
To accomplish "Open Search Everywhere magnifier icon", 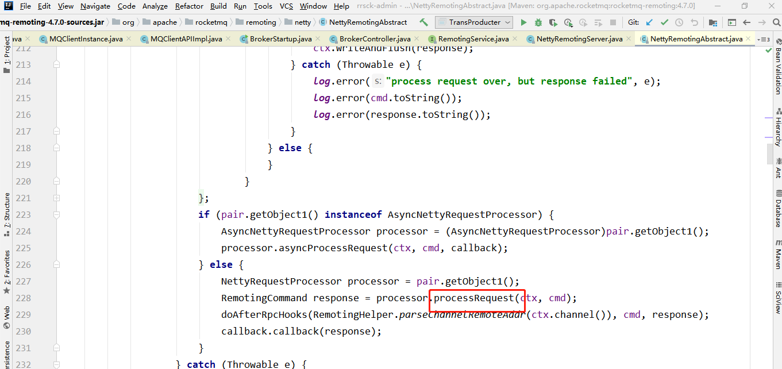I will (x=776, y=22).
